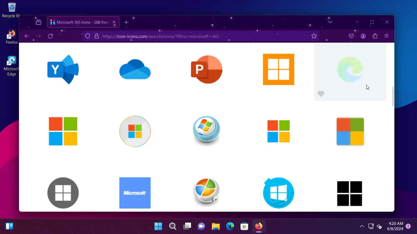Focus the icon-icons.com address bar

point(201,36)
